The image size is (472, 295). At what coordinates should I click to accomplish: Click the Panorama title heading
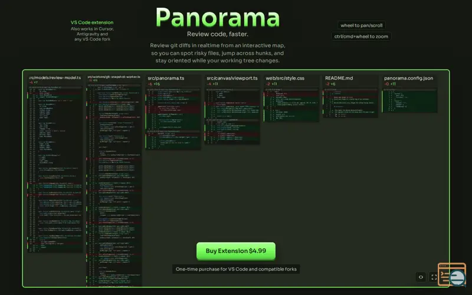(218, 18)
